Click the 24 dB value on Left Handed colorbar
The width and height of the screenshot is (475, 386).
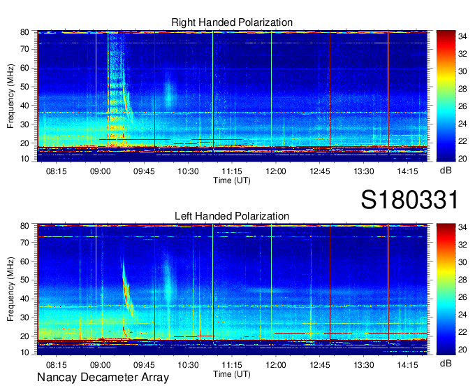462,315
